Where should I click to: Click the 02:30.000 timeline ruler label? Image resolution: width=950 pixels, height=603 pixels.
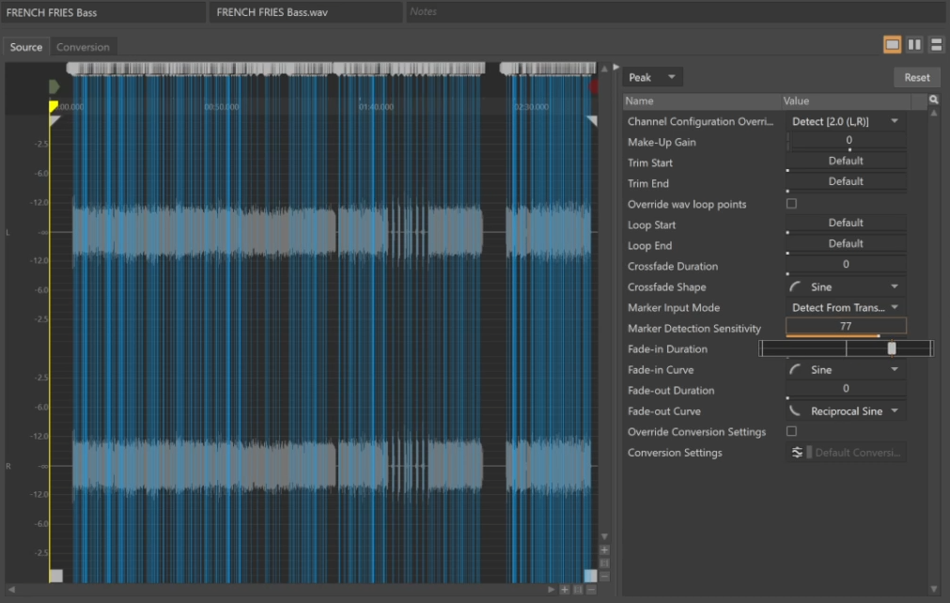click(x=531, y=107)
